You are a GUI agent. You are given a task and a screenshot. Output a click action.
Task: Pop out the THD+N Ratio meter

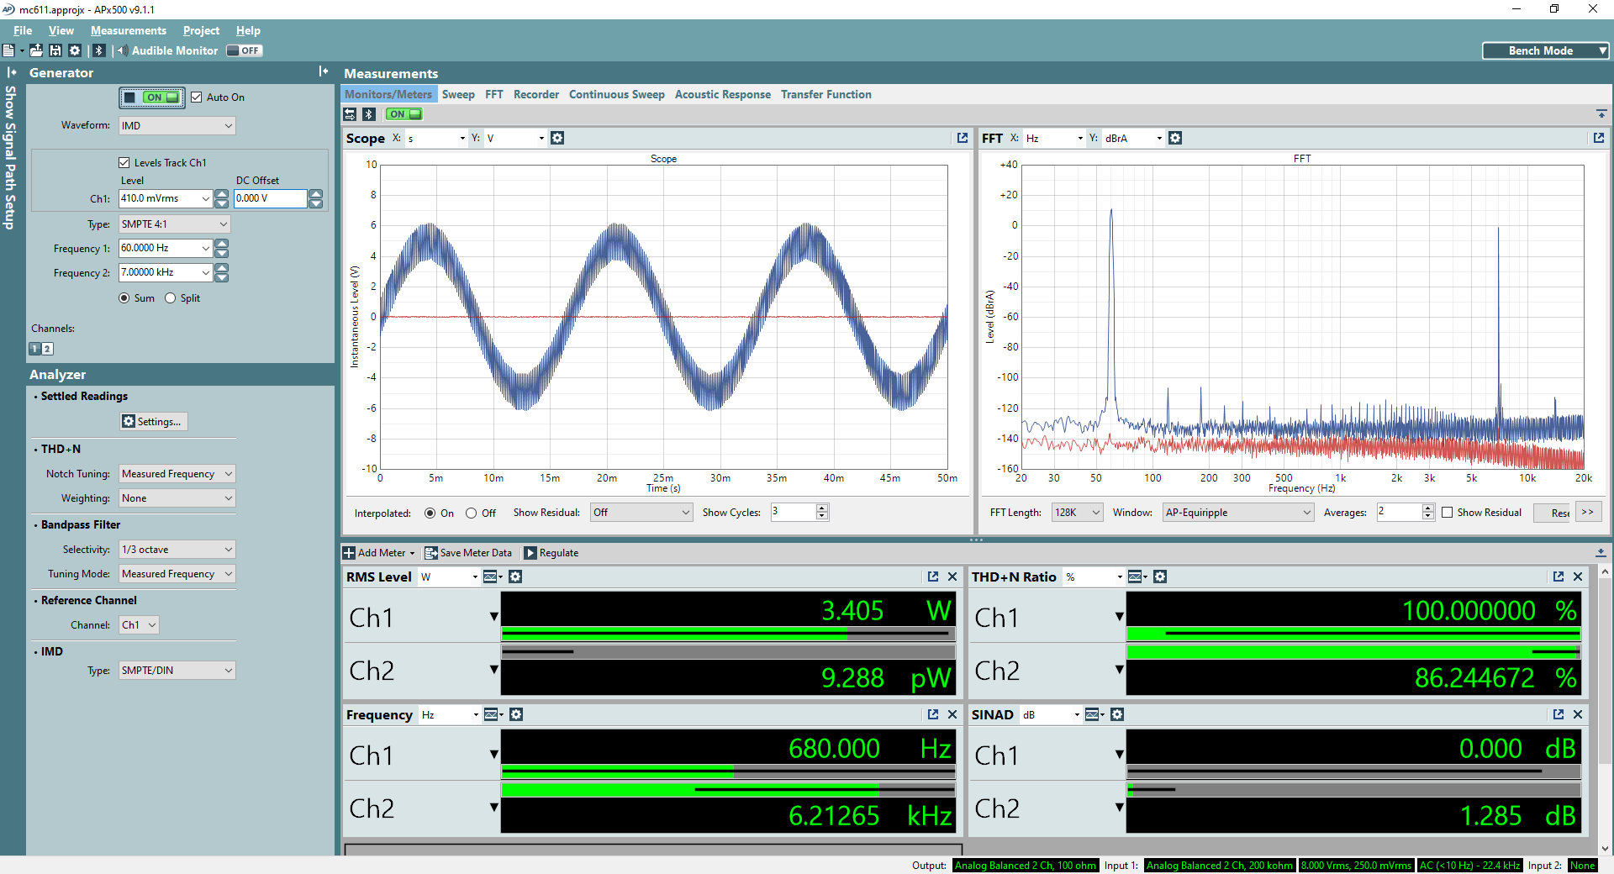(1559, 577)
